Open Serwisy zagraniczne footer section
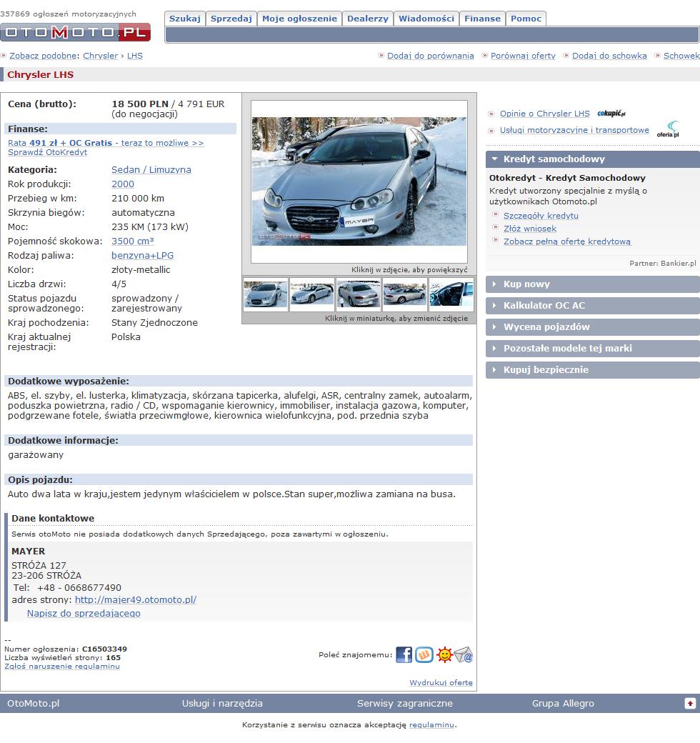This screenshot has width=700, height=743. pyautogui.click(x=405, y=704)
